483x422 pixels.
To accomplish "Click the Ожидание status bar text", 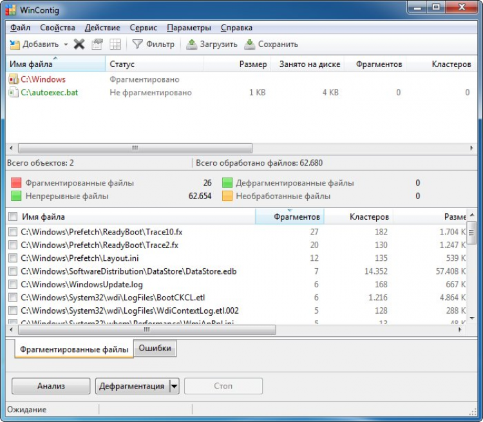I will coord(27,409).
